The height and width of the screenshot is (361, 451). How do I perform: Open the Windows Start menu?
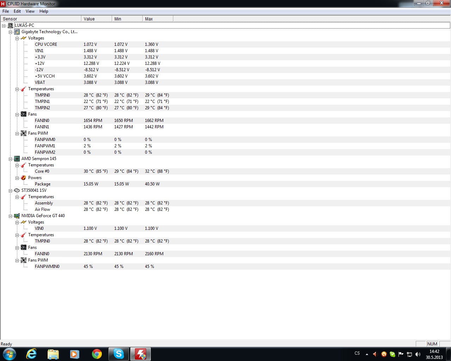click(x=9, y=354)
